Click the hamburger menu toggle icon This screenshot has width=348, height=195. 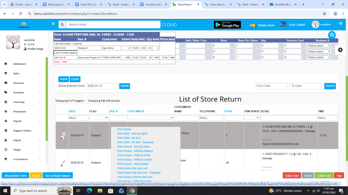pyautogui.click(x=53, y=24)
